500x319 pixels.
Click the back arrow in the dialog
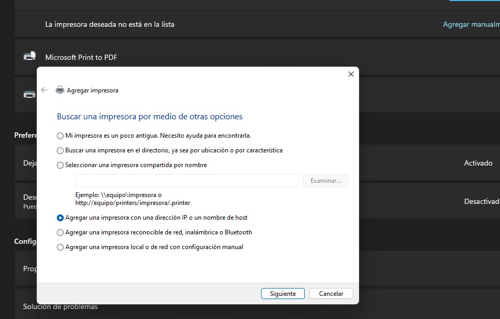[44, 90]
